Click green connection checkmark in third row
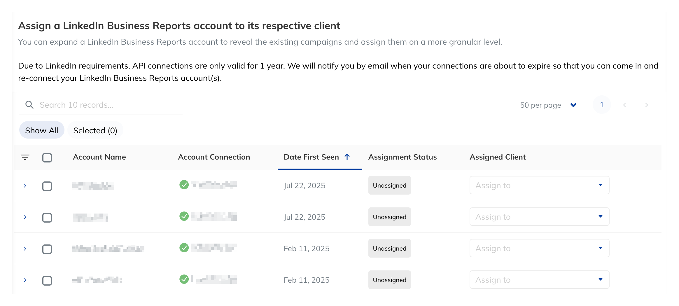 pos(184,248)
